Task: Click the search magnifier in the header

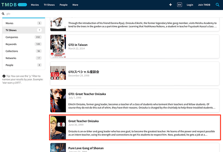Action: tap(218, 5)
